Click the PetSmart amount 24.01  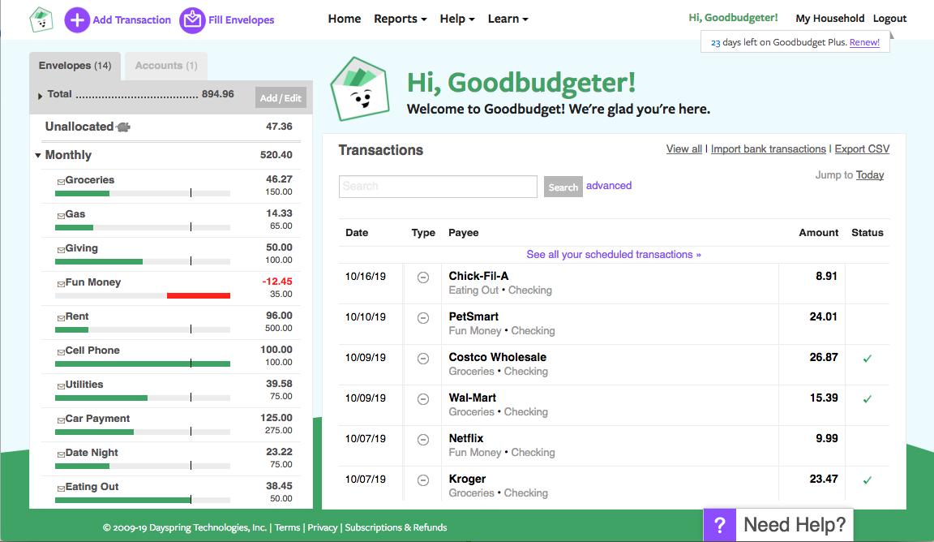(x=823, y=316)
